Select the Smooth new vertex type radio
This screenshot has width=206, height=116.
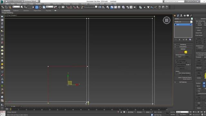click(x=197, y=25)
